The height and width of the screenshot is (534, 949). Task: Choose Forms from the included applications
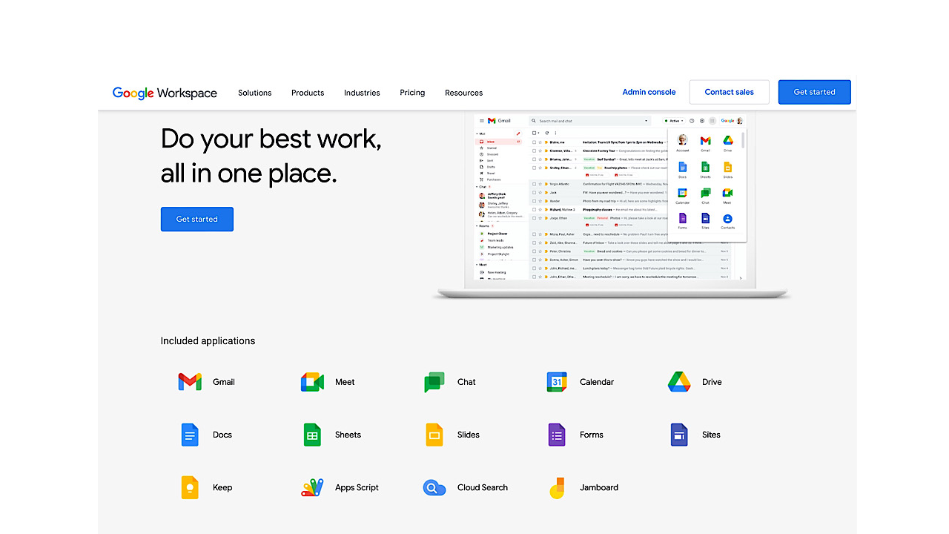(x=575, y=435)
